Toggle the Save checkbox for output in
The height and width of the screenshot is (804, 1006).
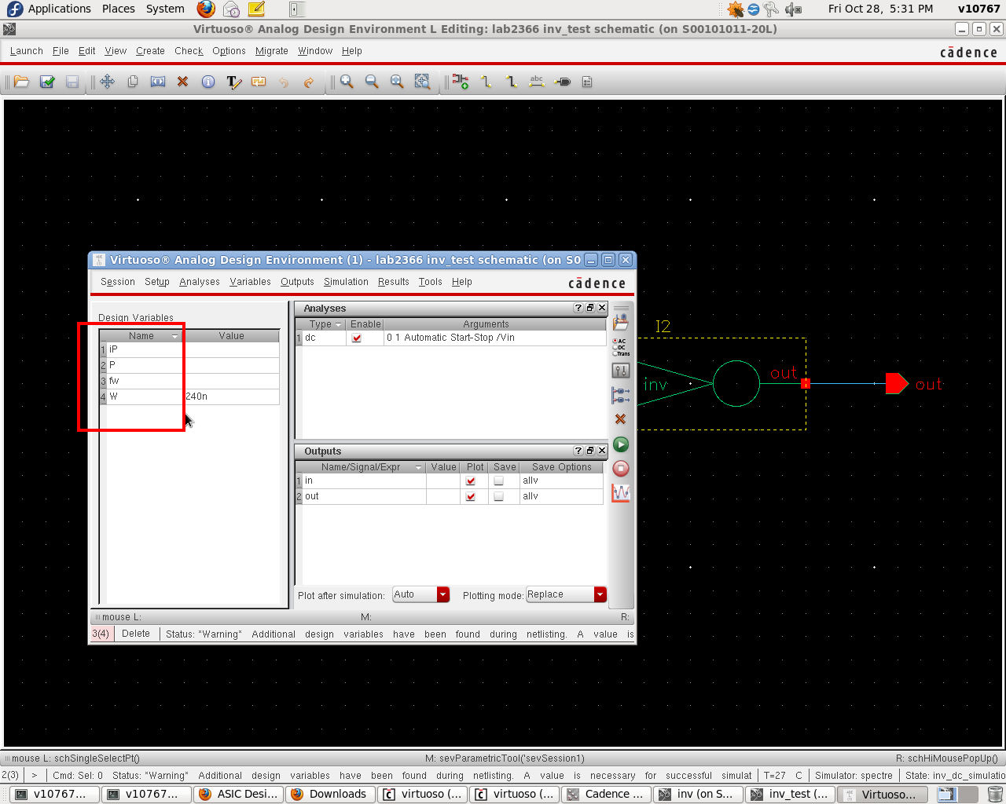pyautogui.click(x=498, y=481)
